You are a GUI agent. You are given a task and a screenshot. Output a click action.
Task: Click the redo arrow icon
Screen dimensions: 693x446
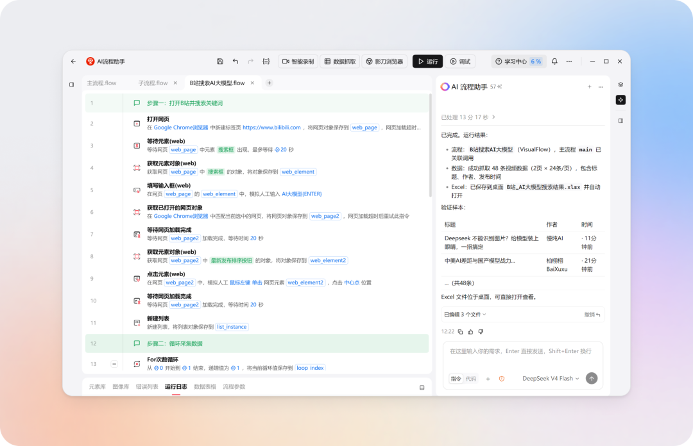point(251,62)
